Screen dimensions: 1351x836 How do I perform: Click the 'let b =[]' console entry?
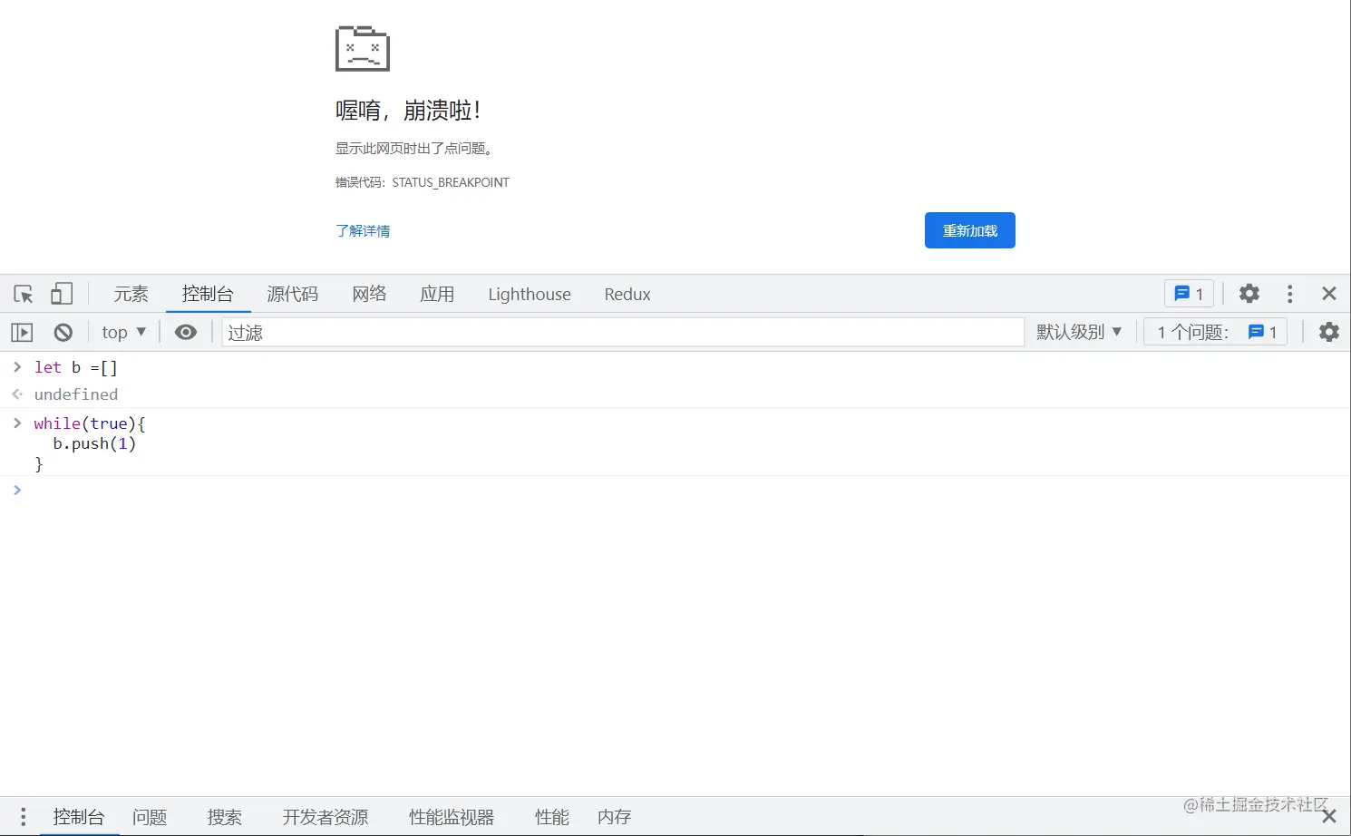pyautogui.click(x=76, y=367)
